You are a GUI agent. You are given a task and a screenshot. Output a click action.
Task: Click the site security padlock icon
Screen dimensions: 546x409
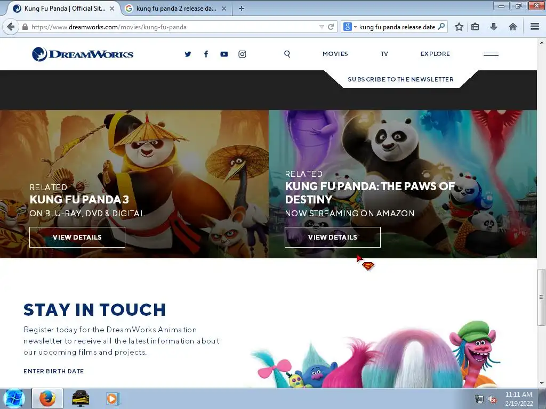coord(25,27)
